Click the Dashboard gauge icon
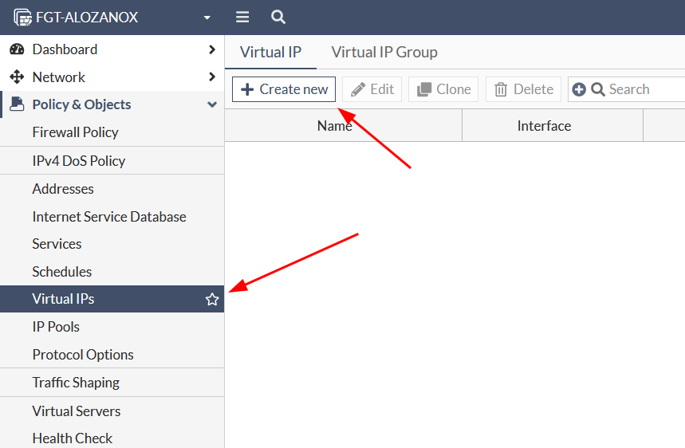The image size is (685, 448). pos(17,49)
